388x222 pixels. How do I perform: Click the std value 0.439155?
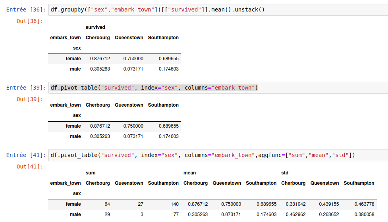coord(329,204)
